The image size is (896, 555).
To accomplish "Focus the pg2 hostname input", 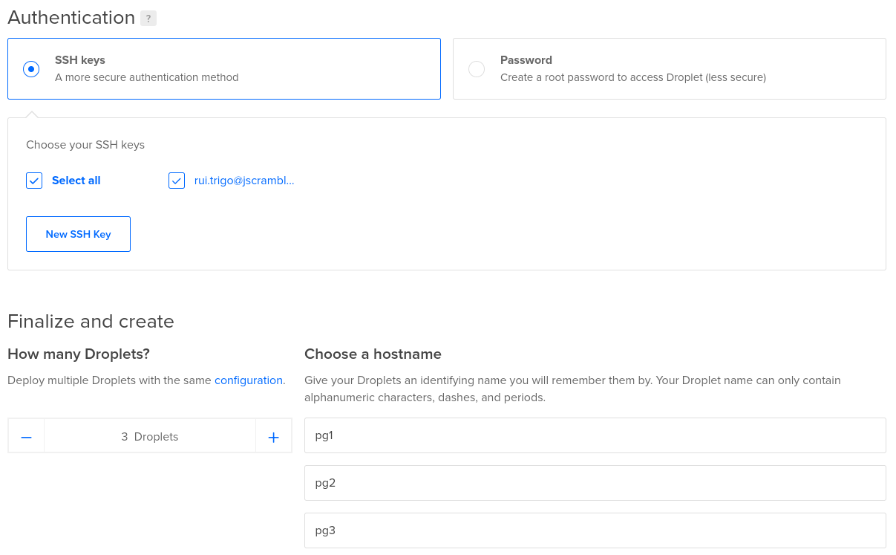I will coord(595,483).
